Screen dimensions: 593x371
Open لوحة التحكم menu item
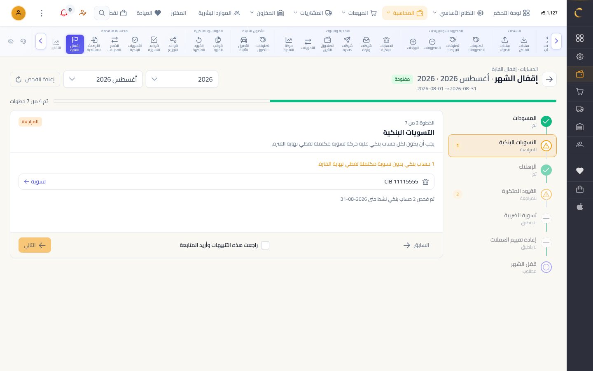click(511, 13)
